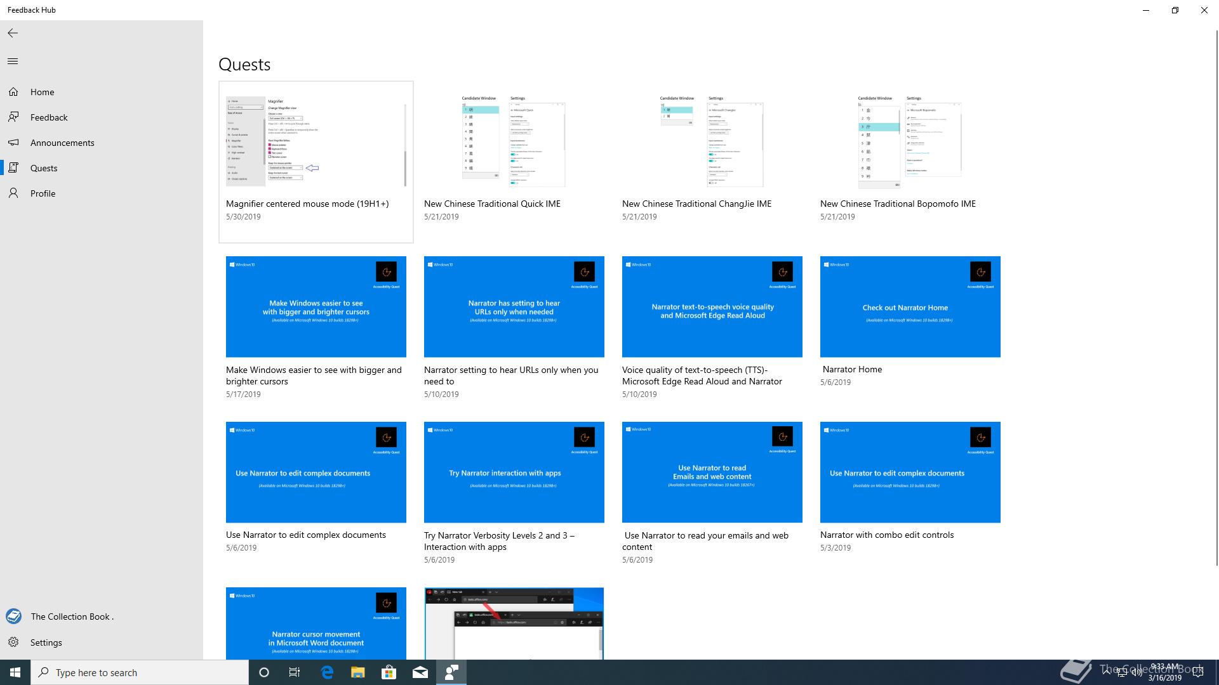The image size is (1219, 685).
Task: Click the Quests icon in sidebar
Action: pyautogui.click(x=13, y=168)
